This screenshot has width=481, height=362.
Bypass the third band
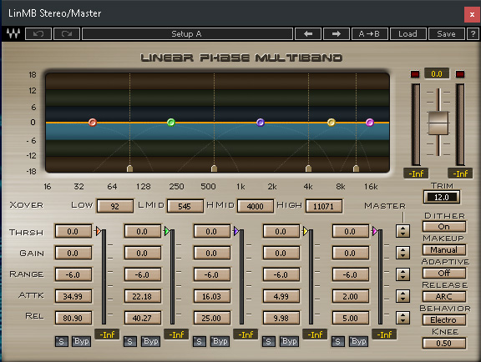220,341
